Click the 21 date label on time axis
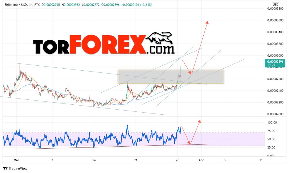The width and height of the screenshot is (289, 173). pos(136,160)
